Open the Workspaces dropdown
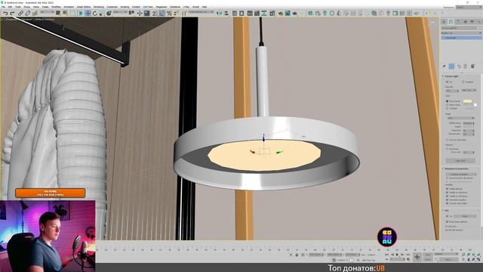The height and width of the screenshot is (272, 483). click(469, 7)
